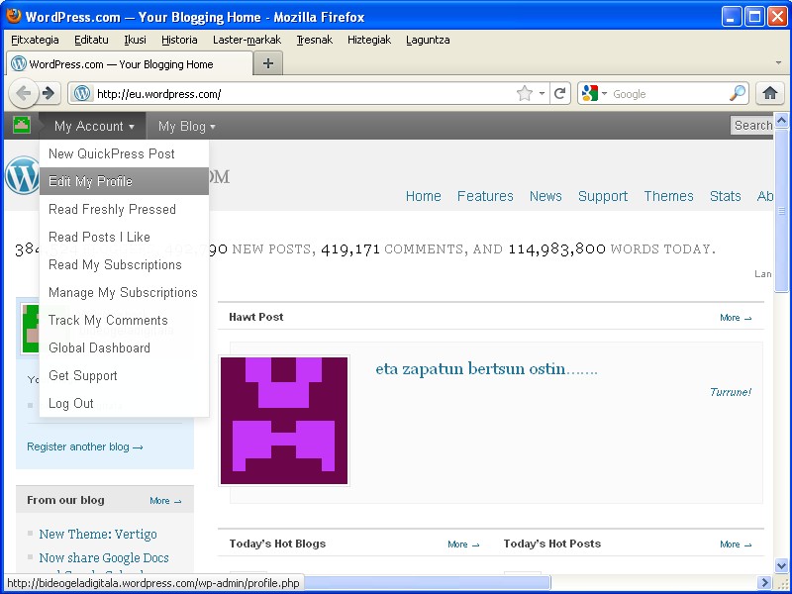Click the Search box in admin bar
The height and width of the screenshot is (594, 792).
tap(751, 126)
